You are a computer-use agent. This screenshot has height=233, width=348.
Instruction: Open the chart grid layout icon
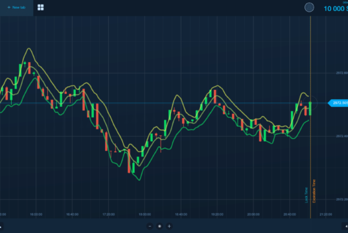41,8
